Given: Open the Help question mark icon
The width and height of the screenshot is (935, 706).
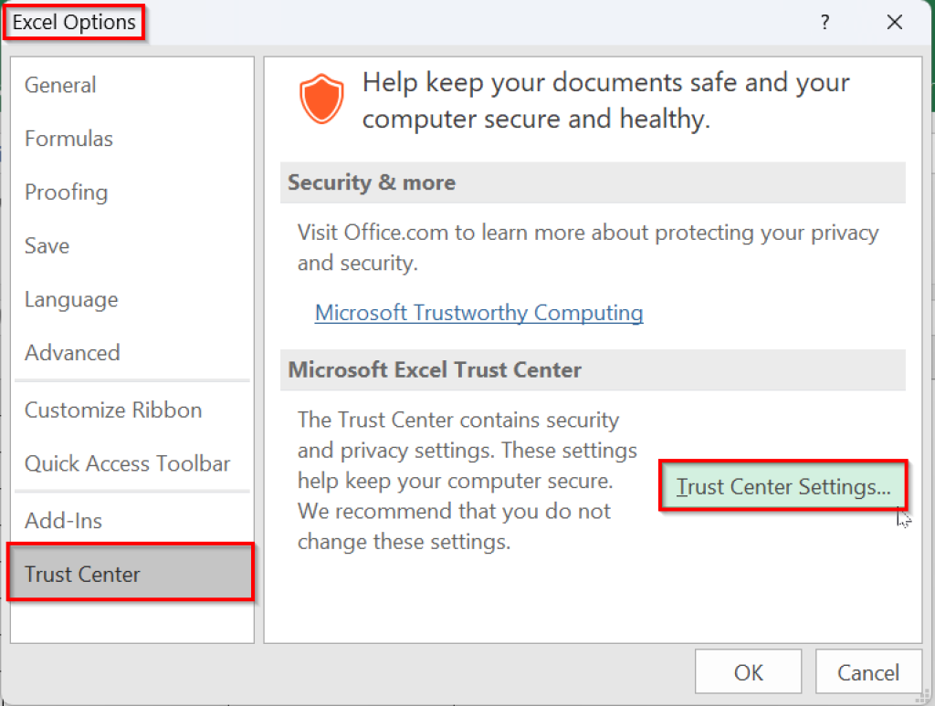Looking at the screenshot, I should click(x=825, y=23).
